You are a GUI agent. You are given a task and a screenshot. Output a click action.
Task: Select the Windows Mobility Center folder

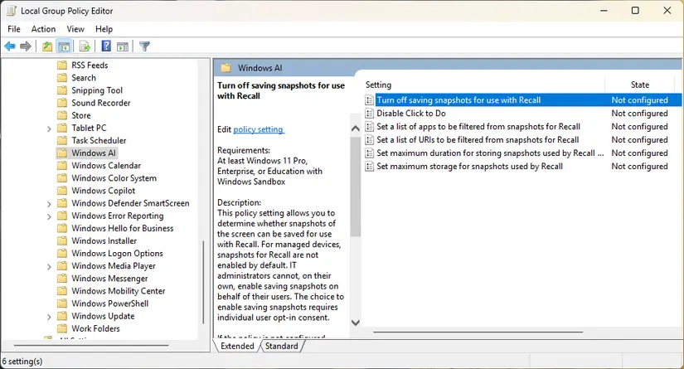pyautogui.click(x=119, y=291)
